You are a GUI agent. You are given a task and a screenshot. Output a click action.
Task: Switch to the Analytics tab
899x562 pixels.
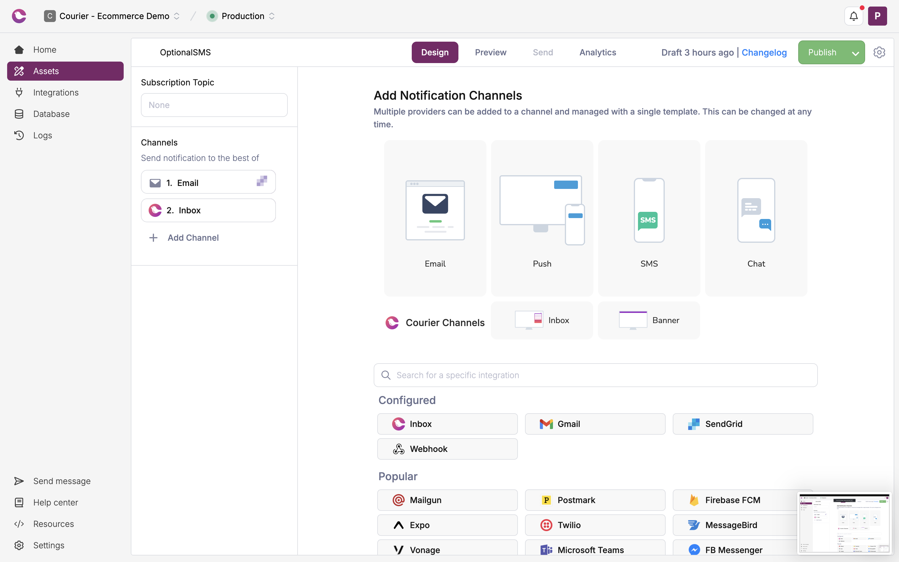(x=598, y=52)
